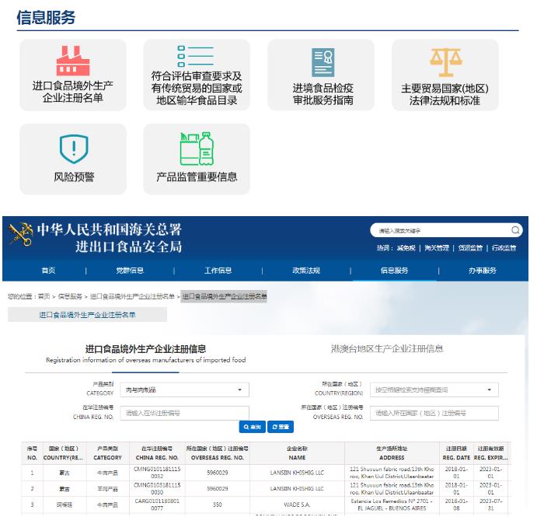Open 政策法规 navigation item
The width and height of the screenshot is (544, 531).
(x=306, y=271)
